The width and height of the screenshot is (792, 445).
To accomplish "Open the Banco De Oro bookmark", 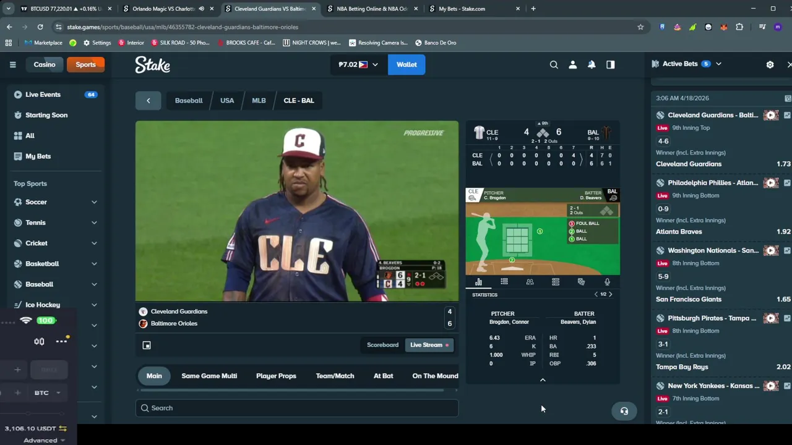I will (x=436, y=43).
